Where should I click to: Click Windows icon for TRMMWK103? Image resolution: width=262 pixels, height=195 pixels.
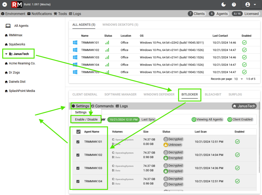pos(75,57)
